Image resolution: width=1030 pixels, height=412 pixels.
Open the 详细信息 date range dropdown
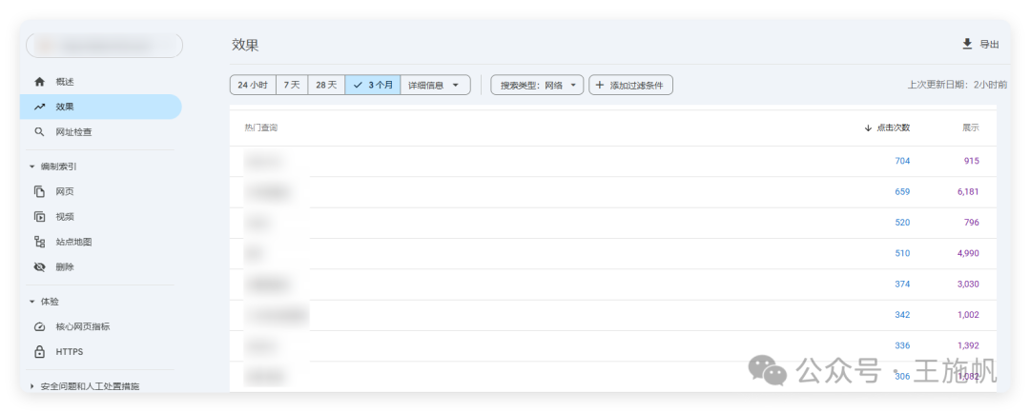[436, 85]
